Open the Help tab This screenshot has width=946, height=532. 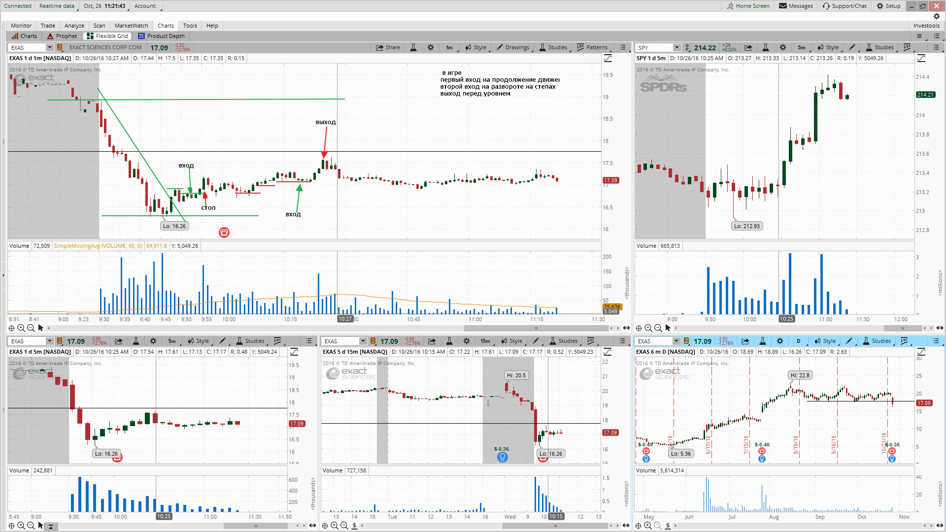pyautogui.click(x=212, y=26)
